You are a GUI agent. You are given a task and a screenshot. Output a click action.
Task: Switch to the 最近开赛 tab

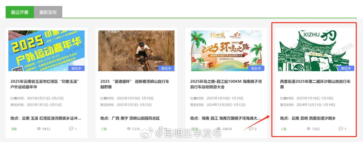(x=20, y=12)
